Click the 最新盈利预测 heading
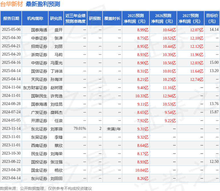Image resolution: width=220 pixels, height=191 pixels. click(x=43, y=4)
